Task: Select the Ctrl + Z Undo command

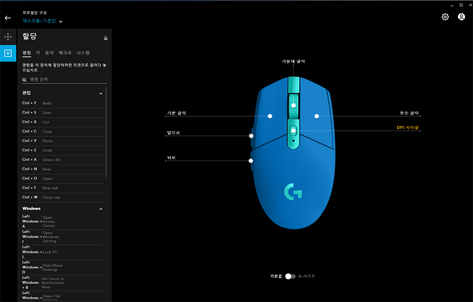Action: coord(63,150)
